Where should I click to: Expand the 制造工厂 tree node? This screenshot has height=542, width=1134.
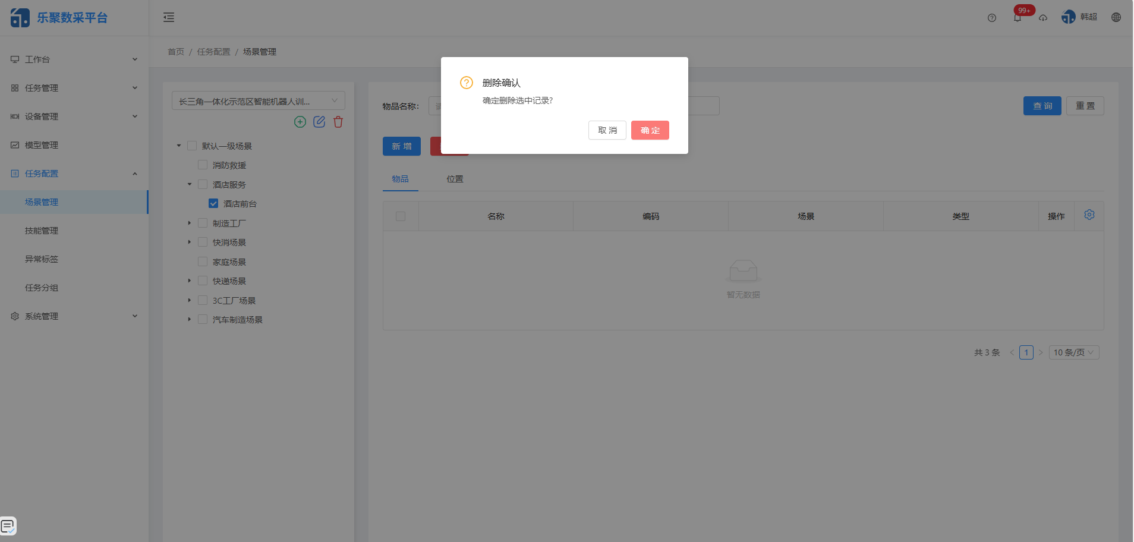click(x=190, y=223)
